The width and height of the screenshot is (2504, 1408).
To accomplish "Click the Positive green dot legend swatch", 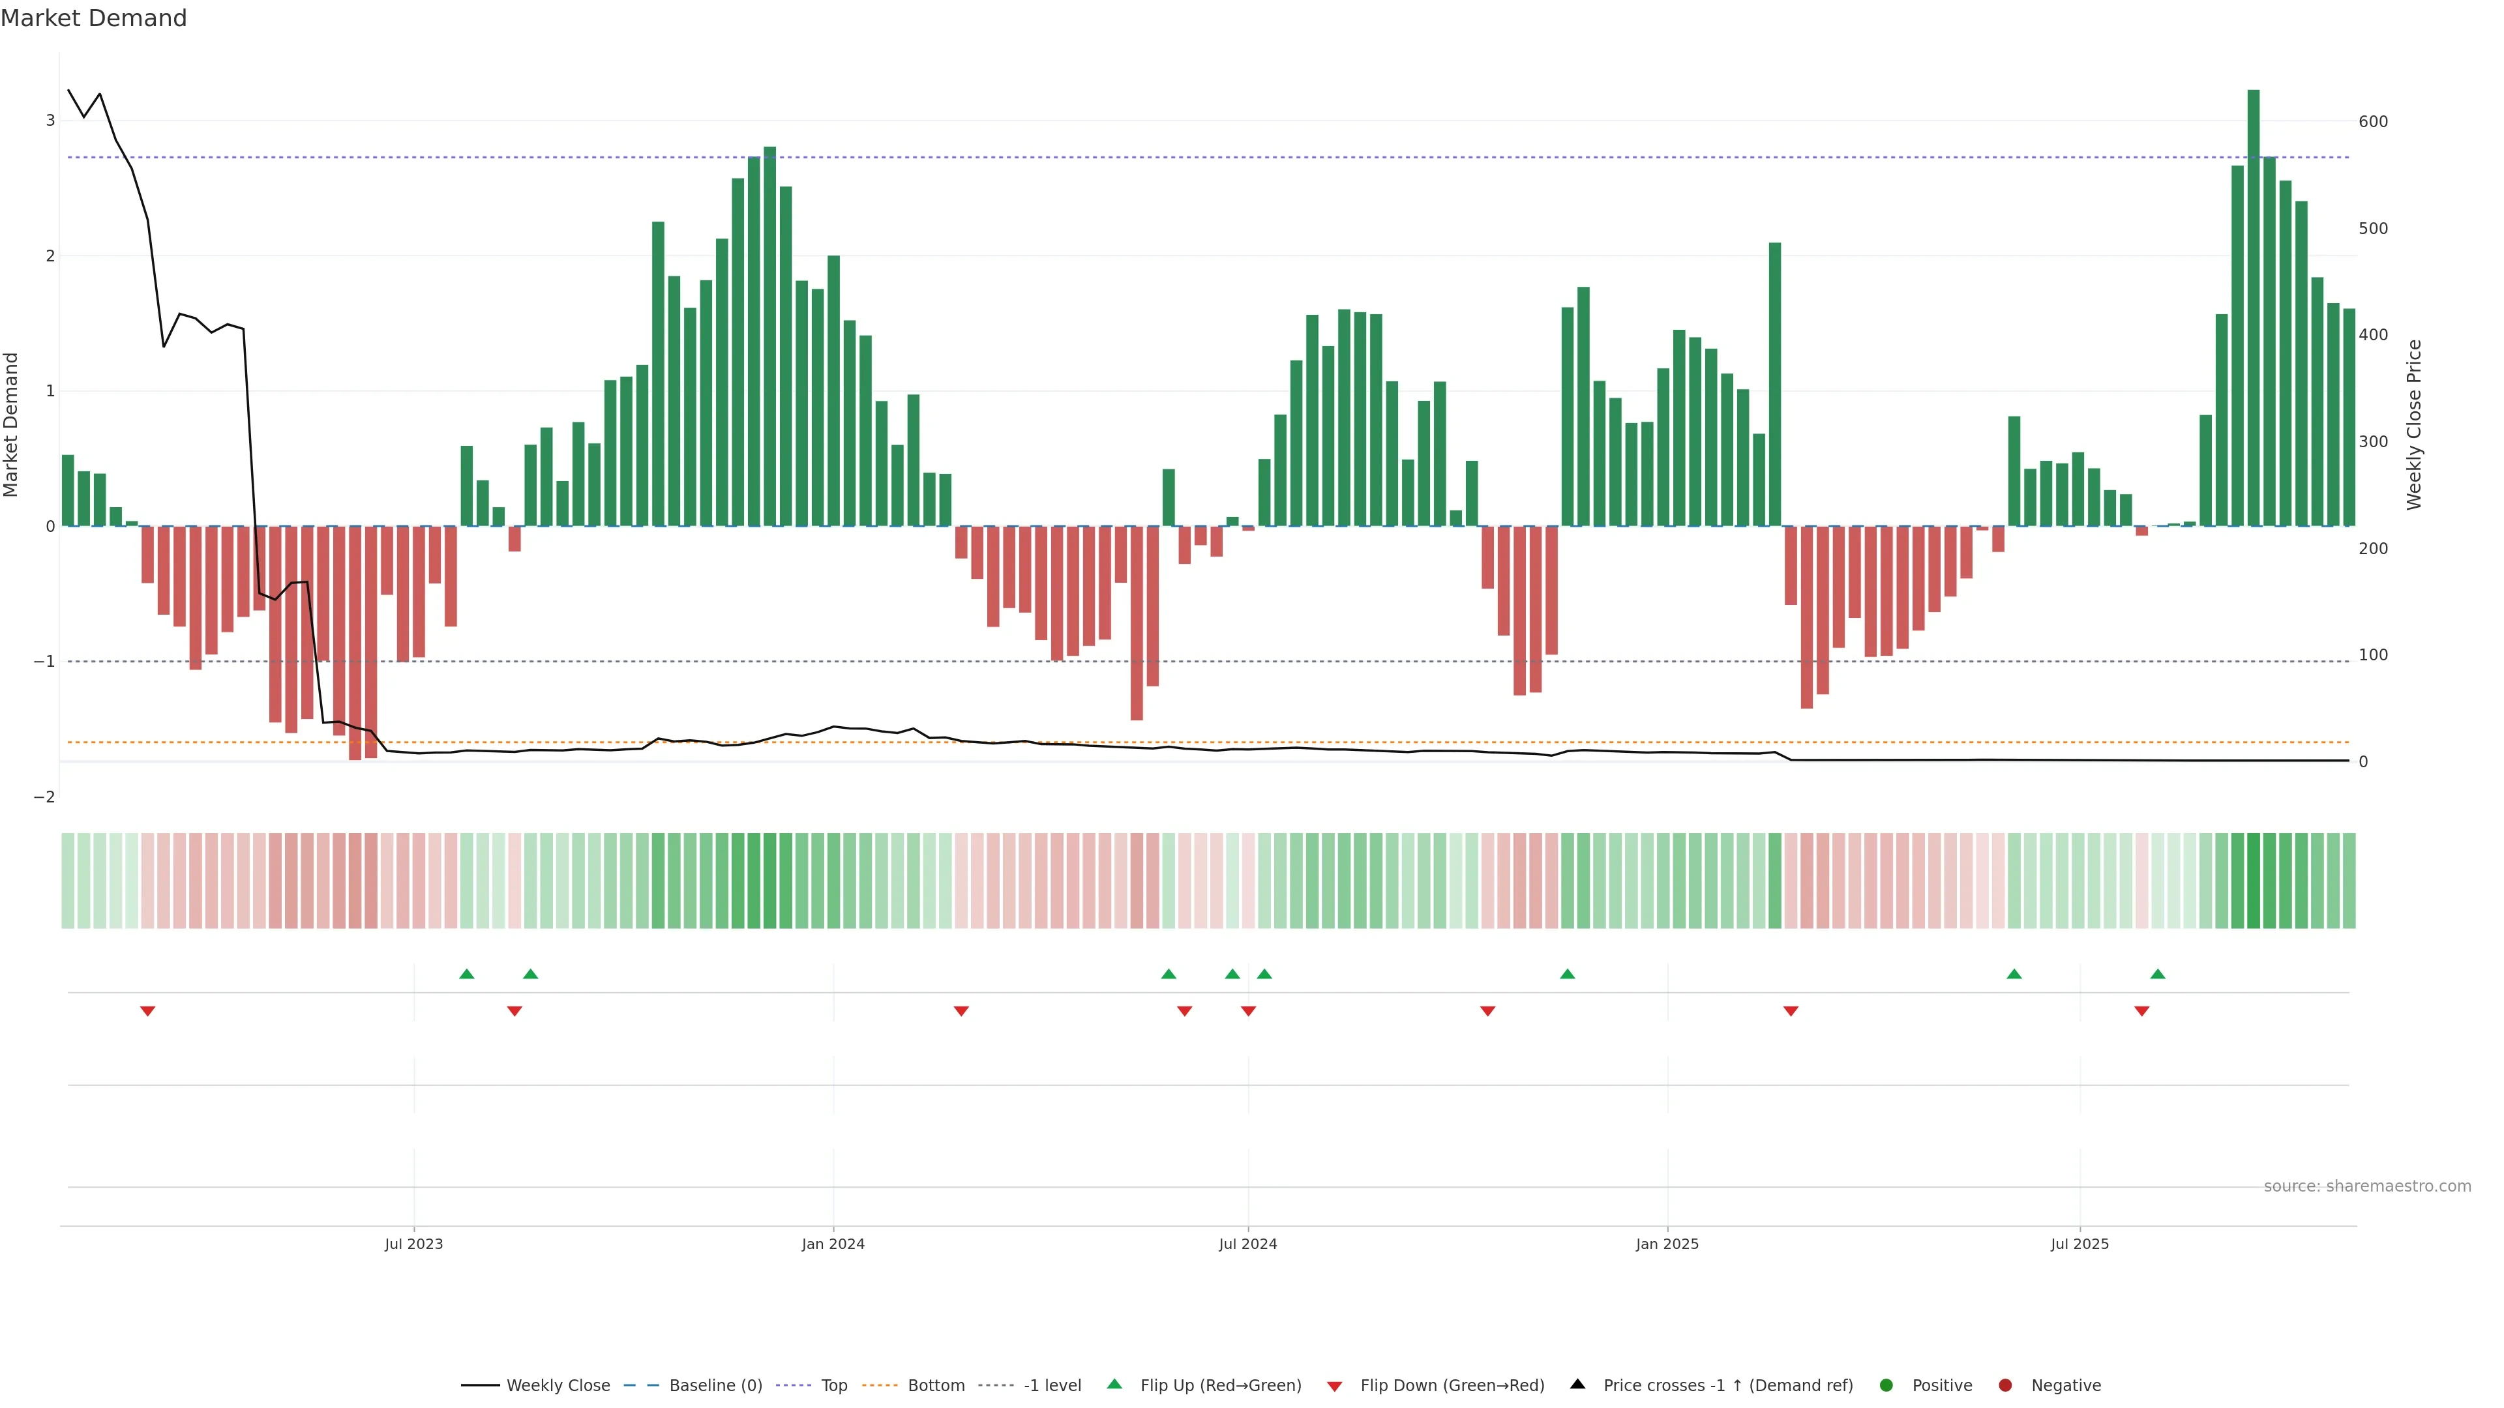I will pos(1886,1386).
